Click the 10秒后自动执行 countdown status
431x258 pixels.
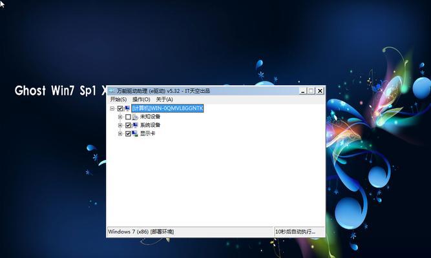pyautogui.click(x=295, y=232)
